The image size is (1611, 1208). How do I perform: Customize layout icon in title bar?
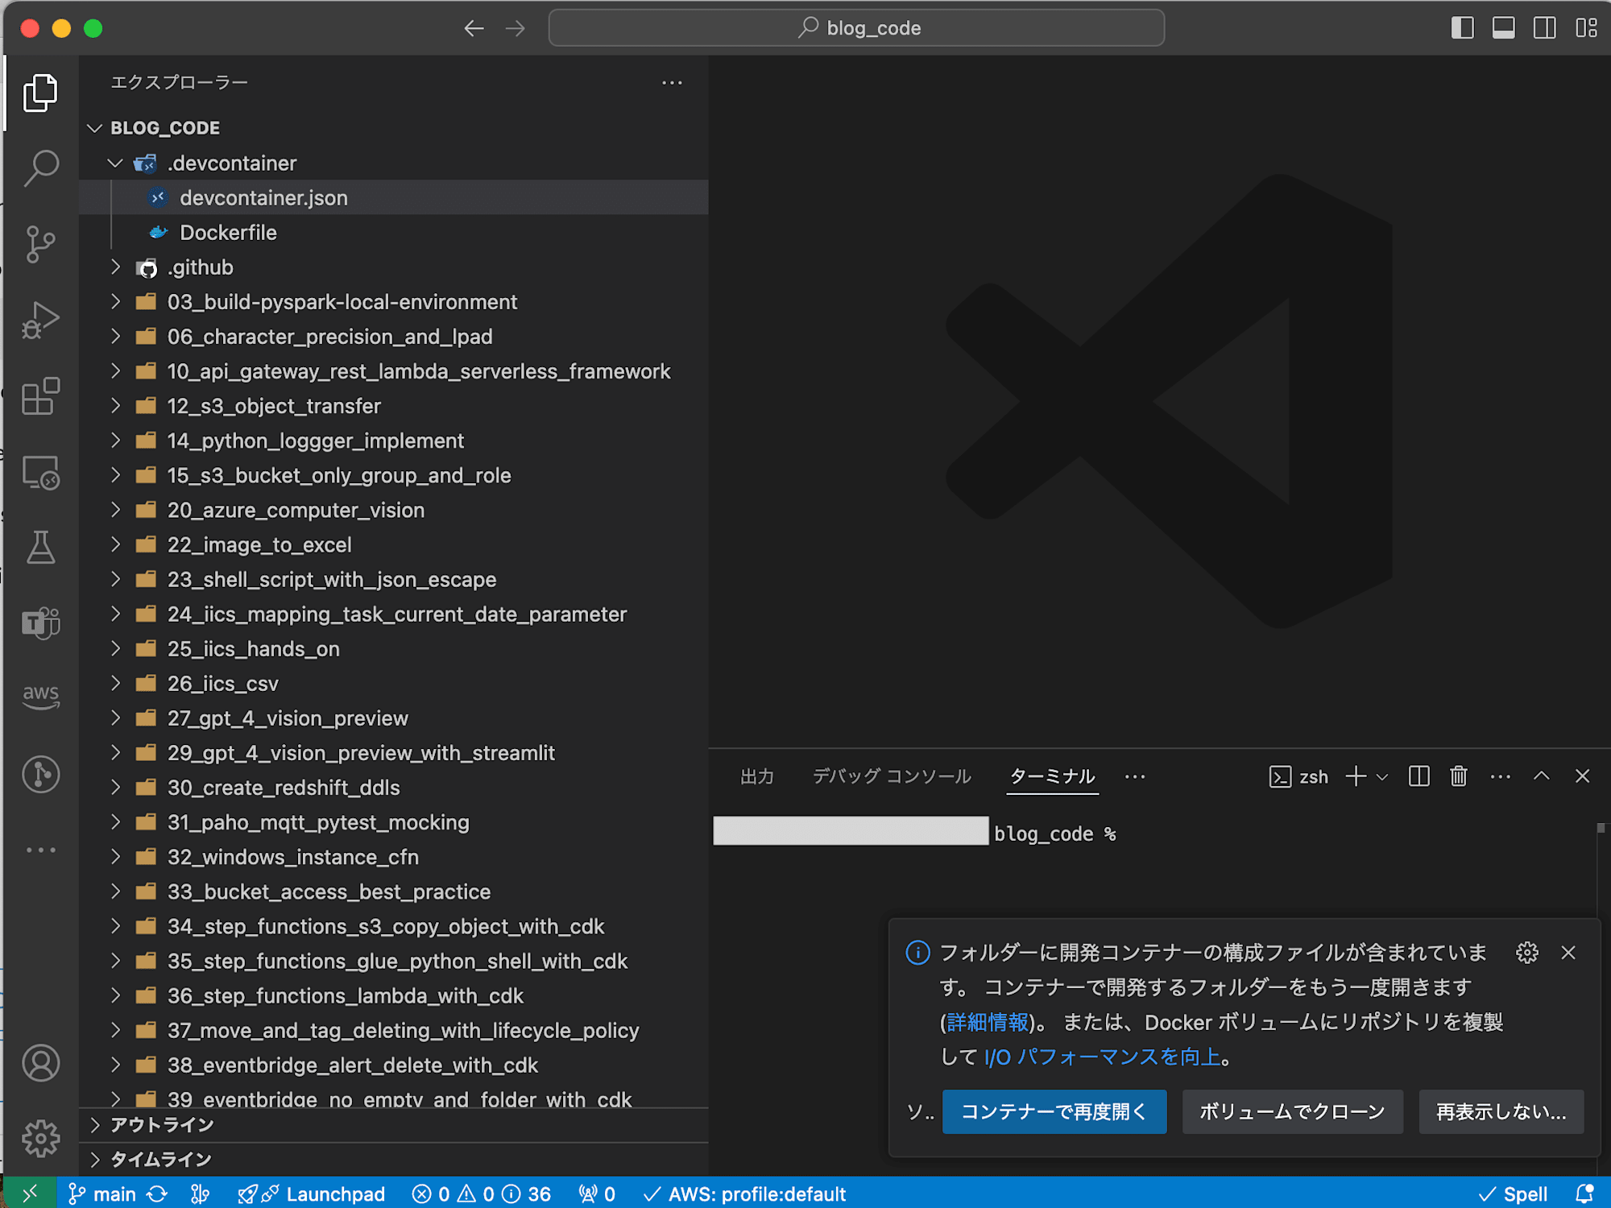coord(1586,28)
